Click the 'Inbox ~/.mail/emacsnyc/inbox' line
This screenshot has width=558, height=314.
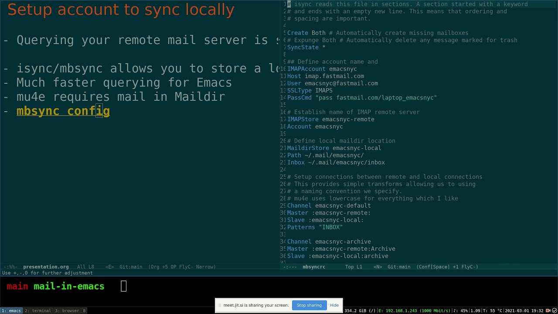click(x=336, y=162)
